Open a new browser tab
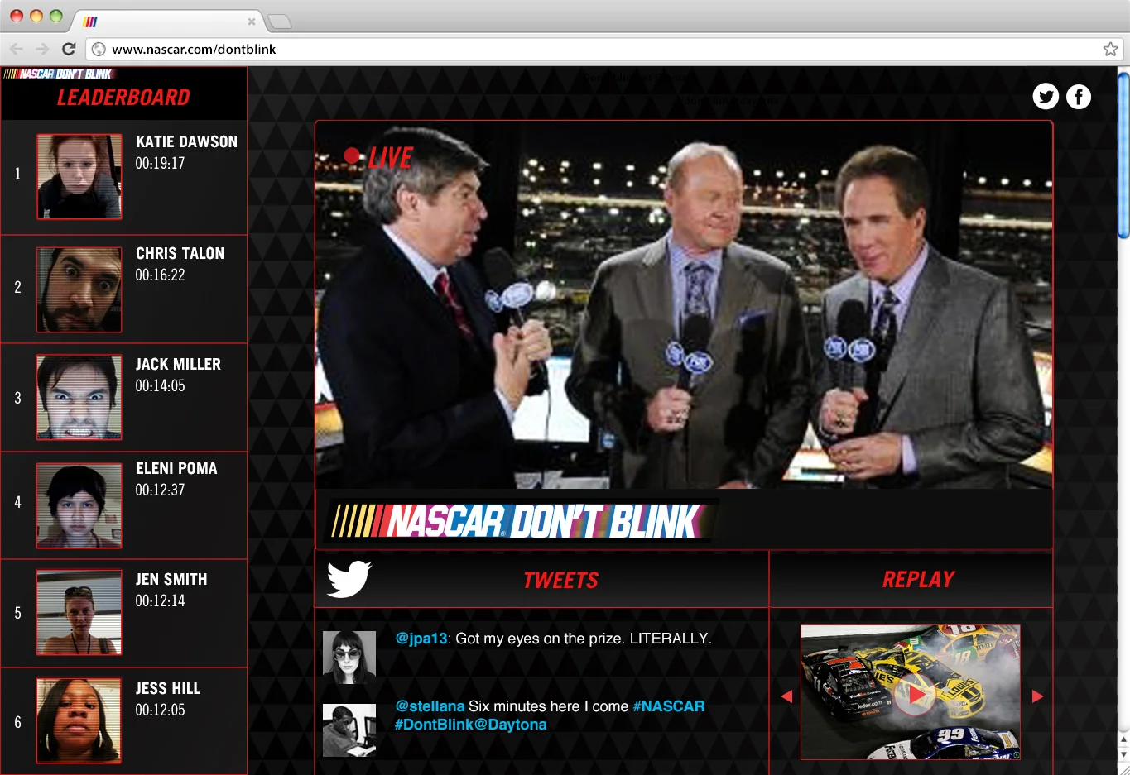1130x775 pixels. coord(280,22)
